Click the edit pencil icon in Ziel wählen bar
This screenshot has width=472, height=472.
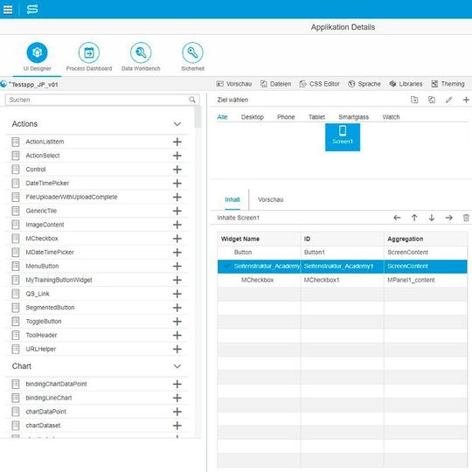[448, 100]
